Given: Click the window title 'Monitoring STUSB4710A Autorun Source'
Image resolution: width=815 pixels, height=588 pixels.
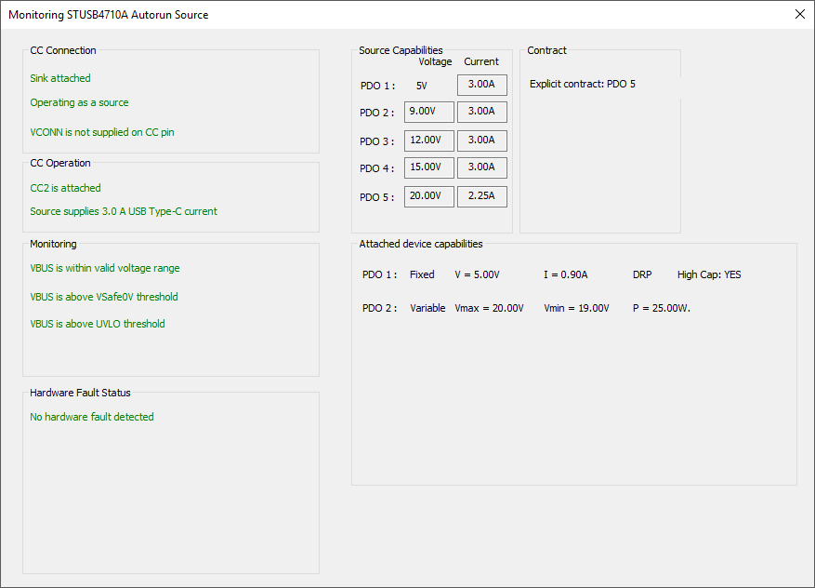Looking at the screenshot, I should [x=109, y=15].
